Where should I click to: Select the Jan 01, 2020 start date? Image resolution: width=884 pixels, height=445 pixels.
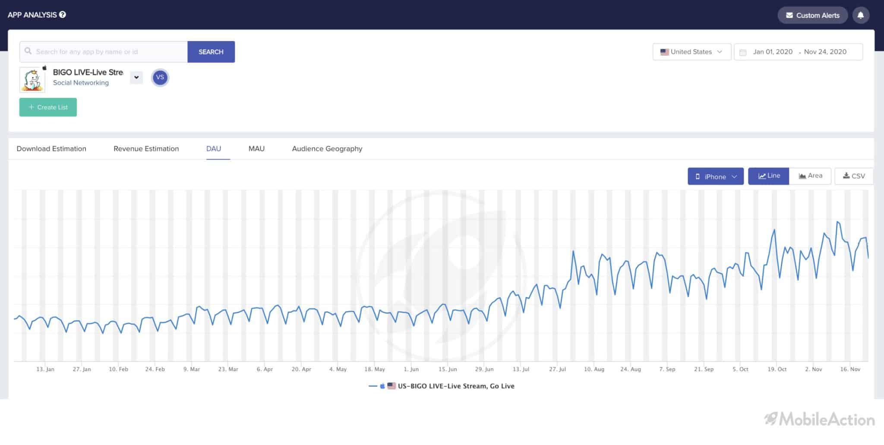tap(773, 52)
